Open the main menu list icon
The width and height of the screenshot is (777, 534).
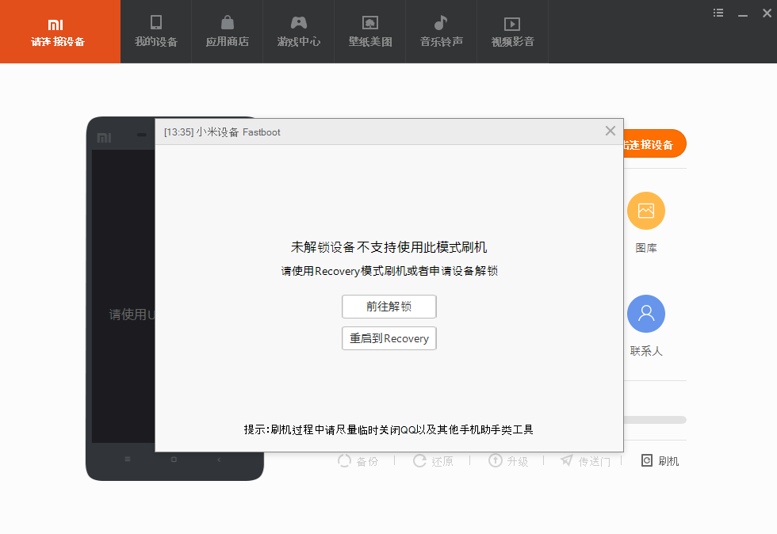coord(718,13)
